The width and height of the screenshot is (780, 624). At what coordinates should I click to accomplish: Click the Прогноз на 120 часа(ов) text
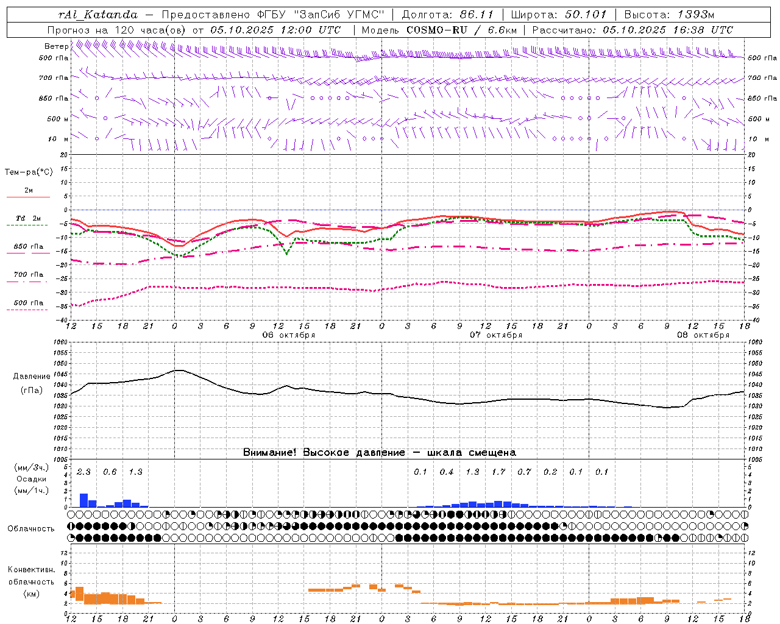pyautogui.click(x=117, y=30)
